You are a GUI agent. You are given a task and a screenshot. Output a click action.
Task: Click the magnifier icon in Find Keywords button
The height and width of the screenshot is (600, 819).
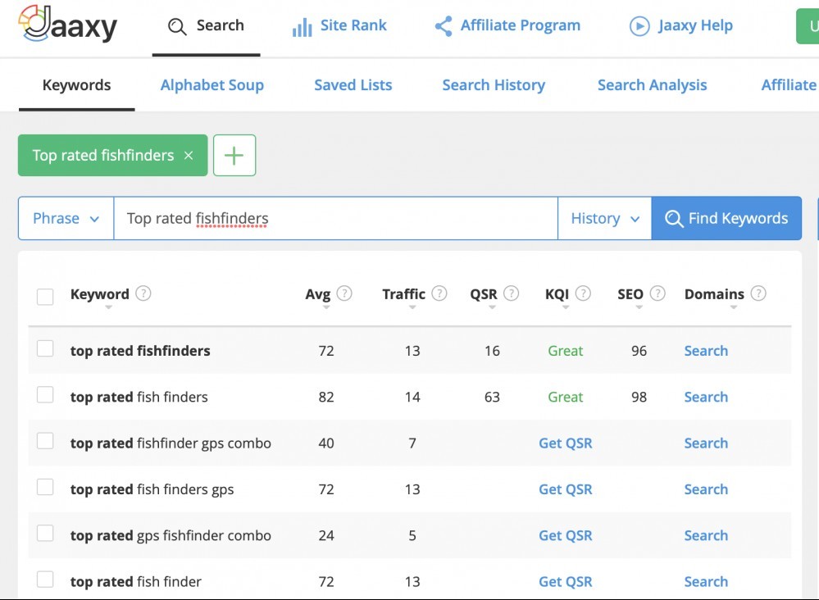tap(674, 219)
